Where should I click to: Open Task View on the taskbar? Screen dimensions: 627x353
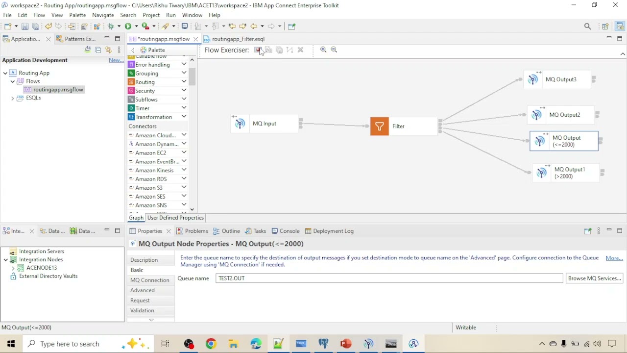[x=165, y=344]
